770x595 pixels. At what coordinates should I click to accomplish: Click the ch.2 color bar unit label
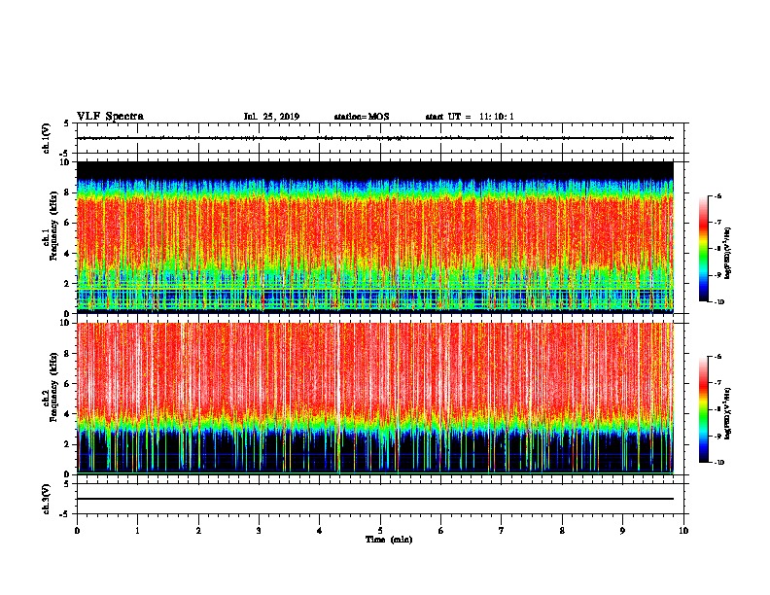point(728,414)
